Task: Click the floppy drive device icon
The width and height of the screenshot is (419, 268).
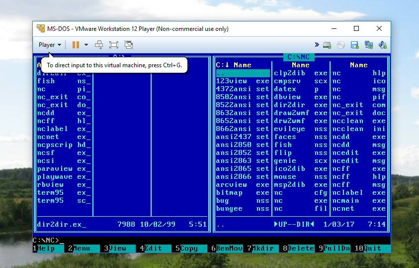Action: pyautogui.click(x=354, y=45)
